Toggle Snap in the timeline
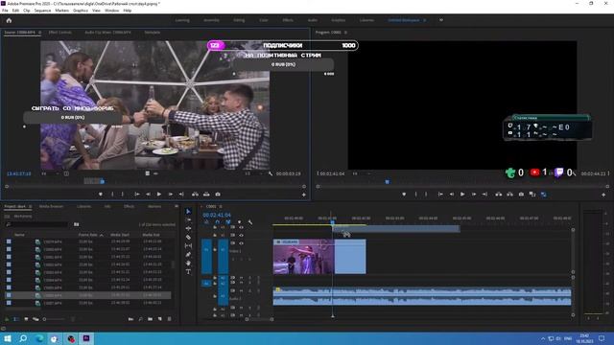This screenshot has width=614, height=345. 218,222
